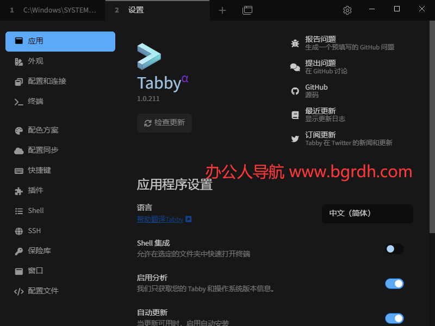Click the code brackets icon beside 配置文件
The width and height of the screenshot is (435, 326).
coord(19,291)
